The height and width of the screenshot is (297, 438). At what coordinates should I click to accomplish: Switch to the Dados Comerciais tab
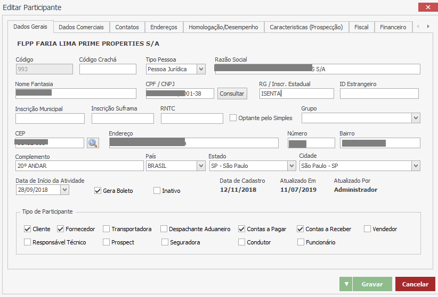click(x=82, y=27)
